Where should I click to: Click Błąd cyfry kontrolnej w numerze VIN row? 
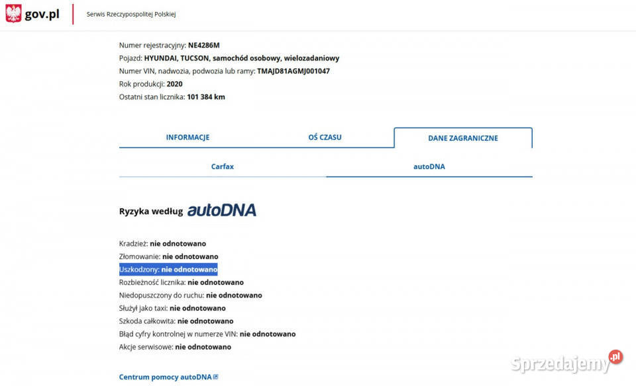pos(207,334)
